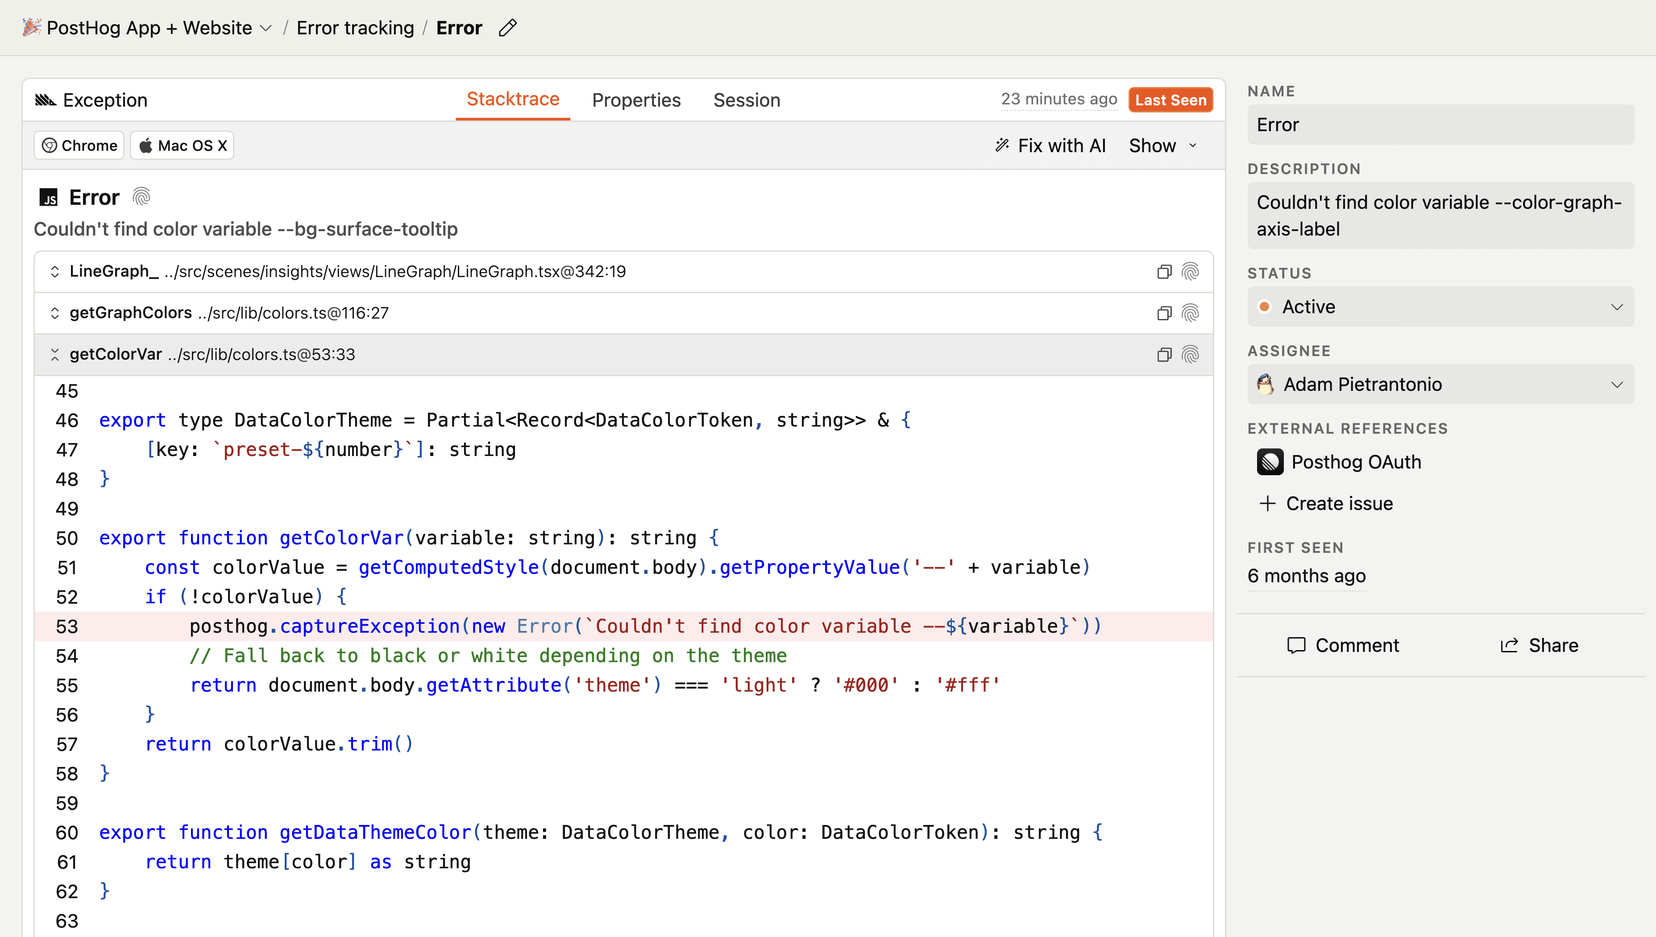Expand the getGraphColors stack frame

(x=55, y=313)
